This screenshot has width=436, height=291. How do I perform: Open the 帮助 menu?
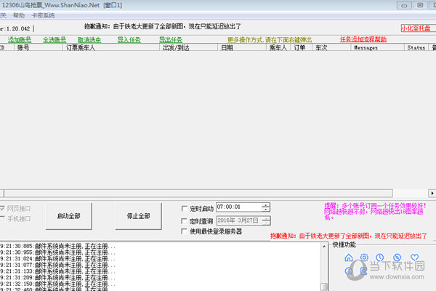[19, 15]
